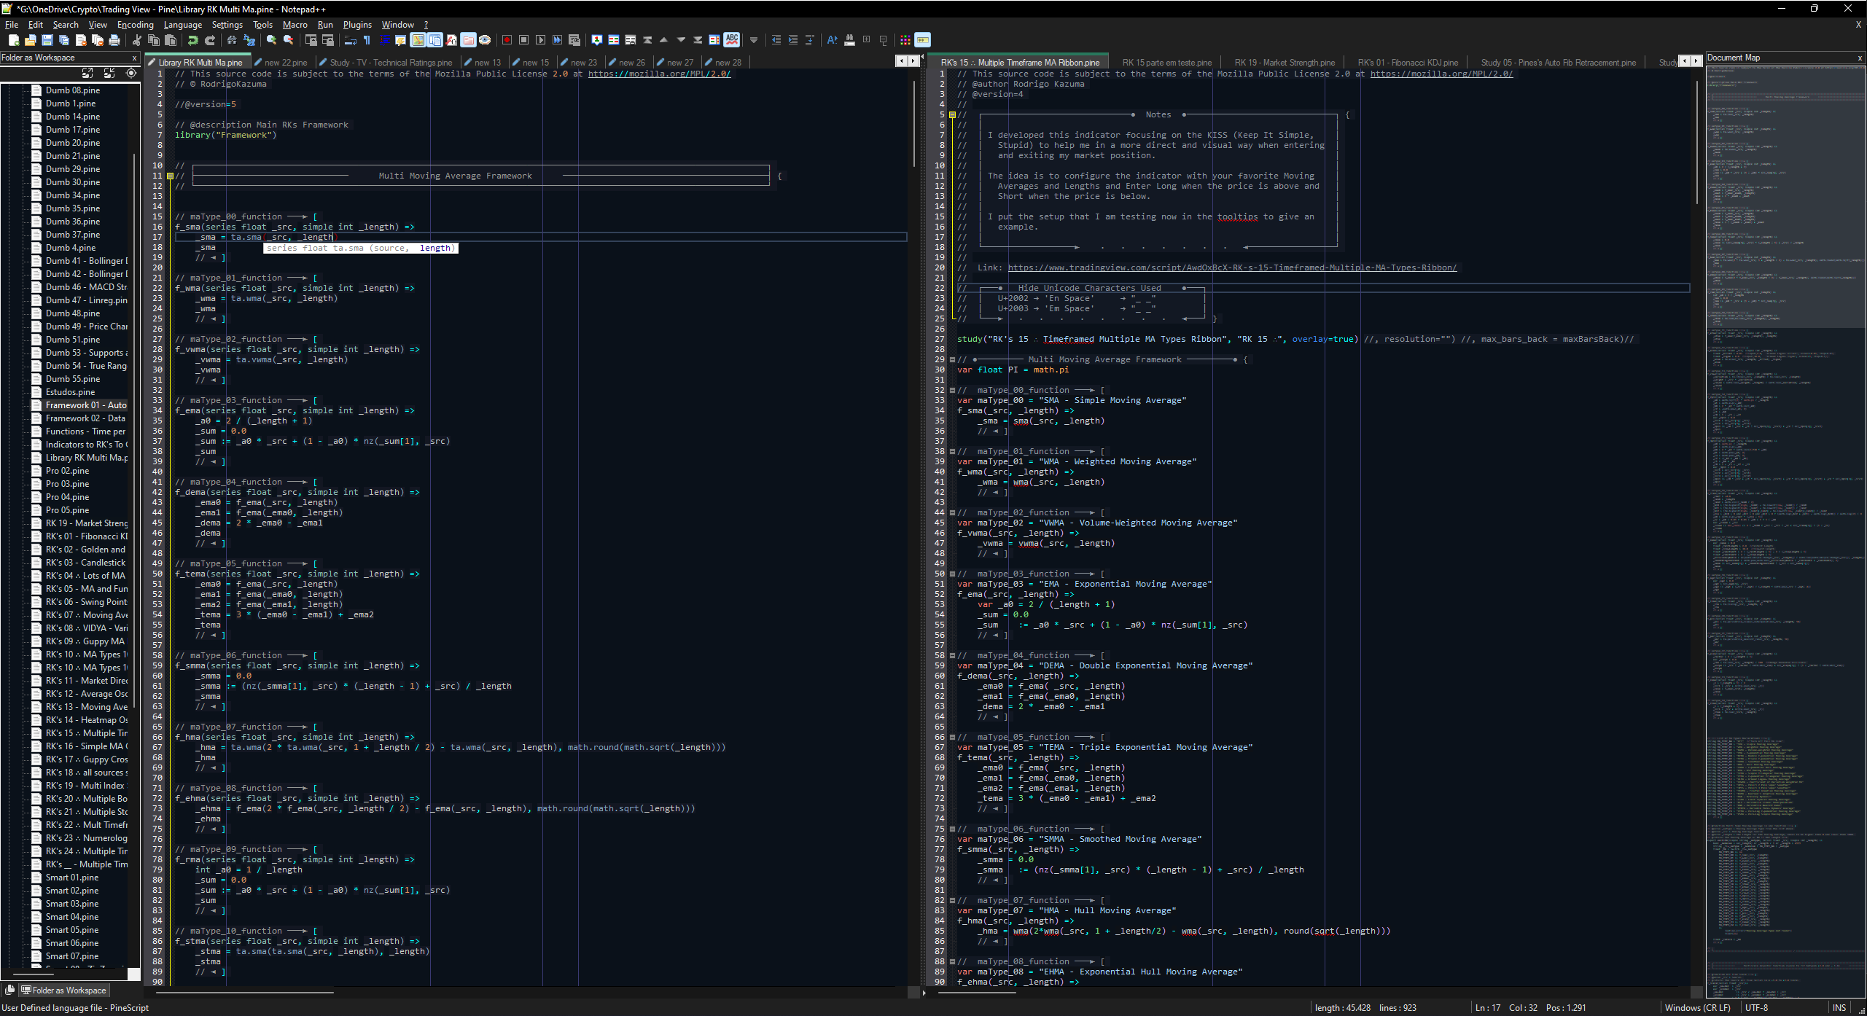Toggle the ABC spell-check toolbar button
The image size is (1867, 1016).
(732, 40)
